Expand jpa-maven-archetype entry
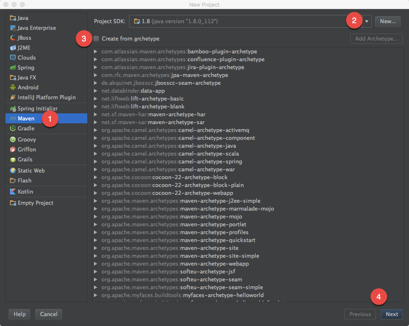Screen dimensions: 409x326 [x=96, y=75]
